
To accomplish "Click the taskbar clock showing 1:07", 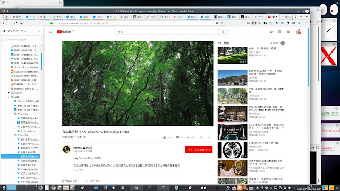I will (309, 188).
